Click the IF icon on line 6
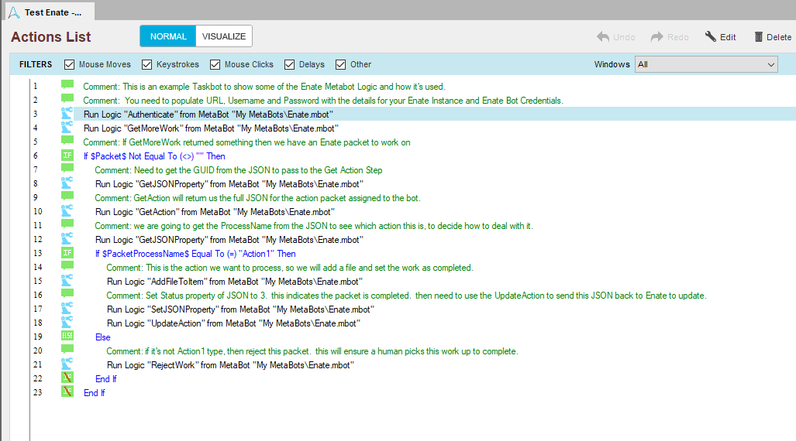 tap(67, 156)
